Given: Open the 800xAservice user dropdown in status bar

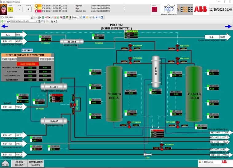Looking at the screenshot, I should pos(202,162).
